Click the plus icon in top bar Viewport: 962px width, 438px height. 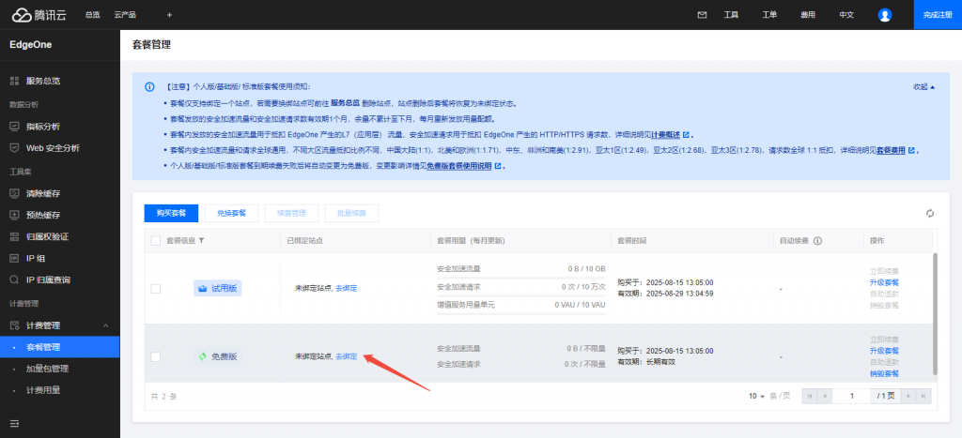pos(169,15)
